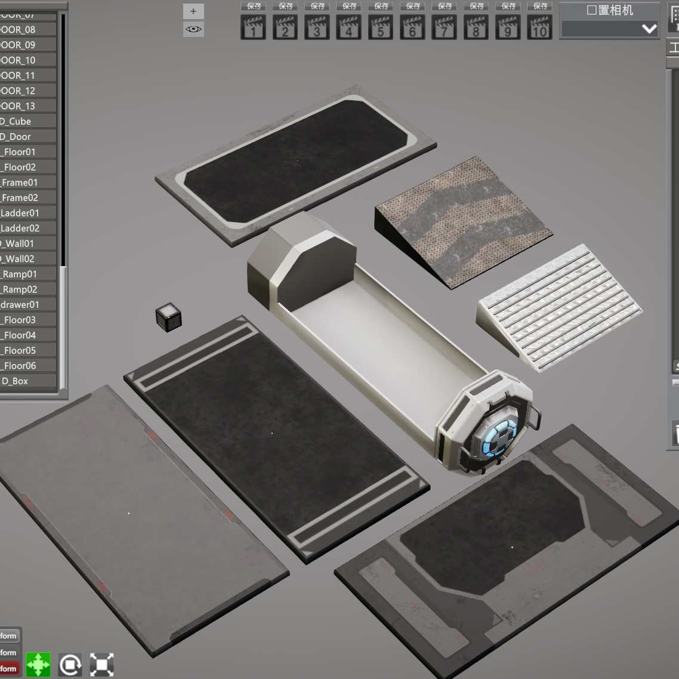Click 保存 above clapperboard 9
Image resolution: width=679 pixels, height=679 pixels.
pyautogui.click(x=508, y=6)
